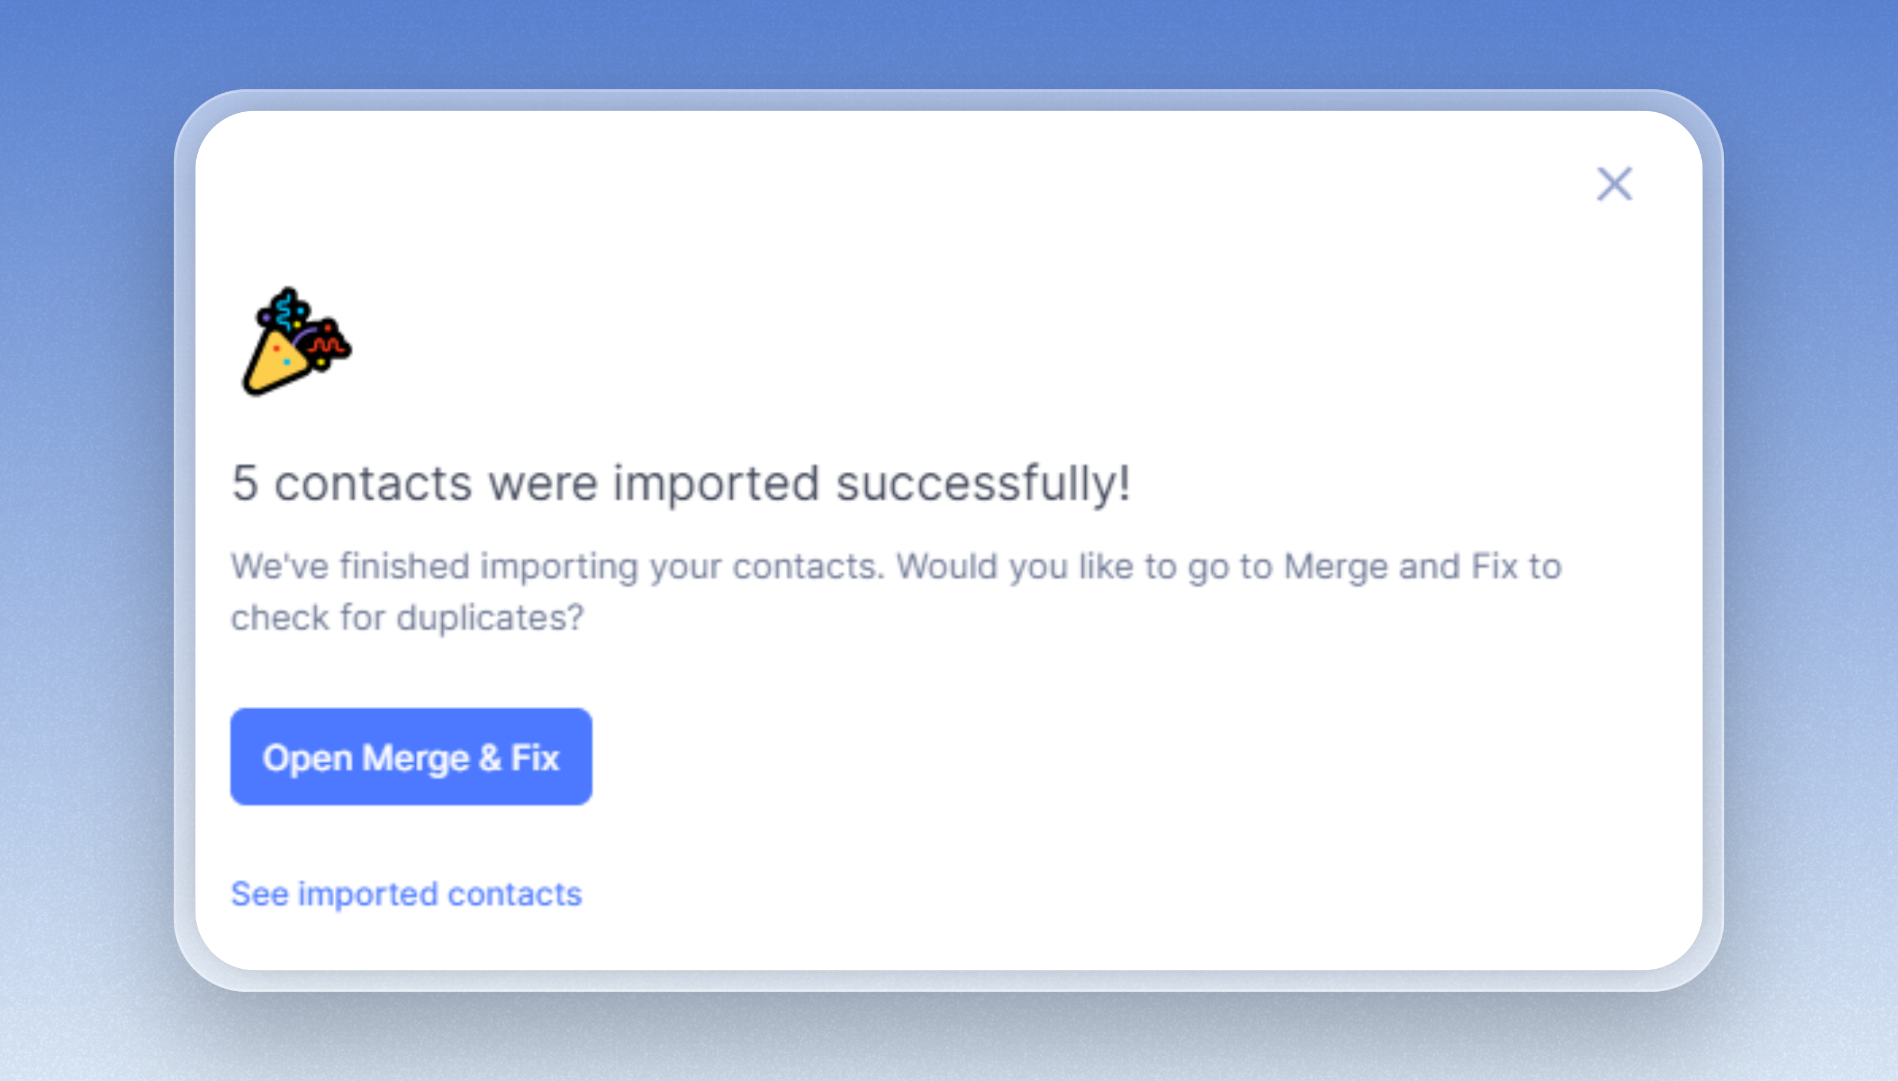
Task: Click the word 'successfully!' in the title
Action: point(983,484)
